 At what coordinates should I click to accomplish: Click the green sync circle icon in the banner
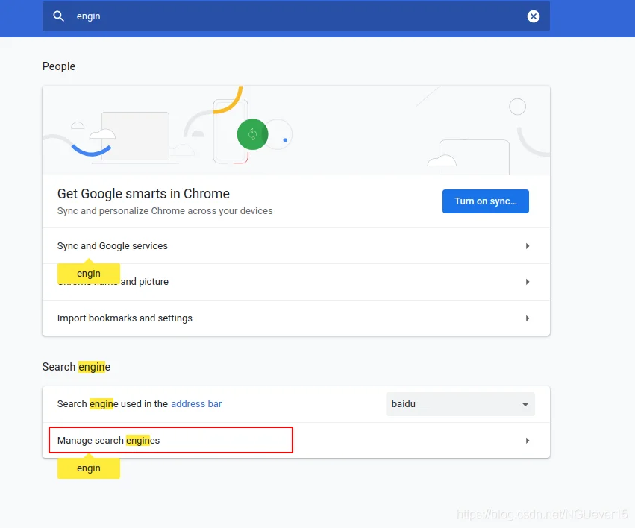click(x=252, y=134)
